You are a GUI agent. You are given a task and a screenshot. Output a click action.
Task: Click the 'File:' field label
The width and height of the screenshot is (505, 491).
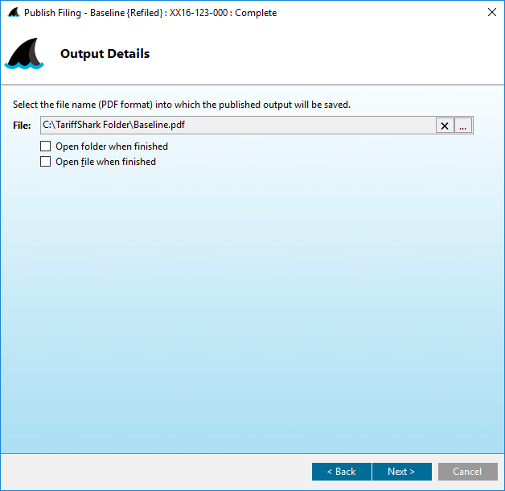(22, 126)
